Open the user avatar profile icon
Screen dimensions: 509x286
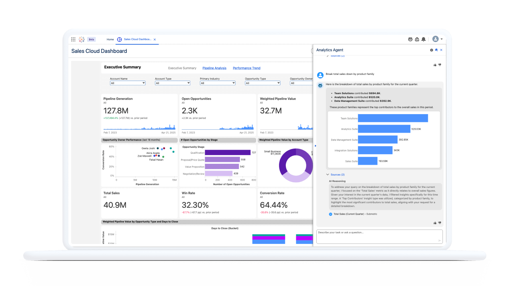coord(435,39)
